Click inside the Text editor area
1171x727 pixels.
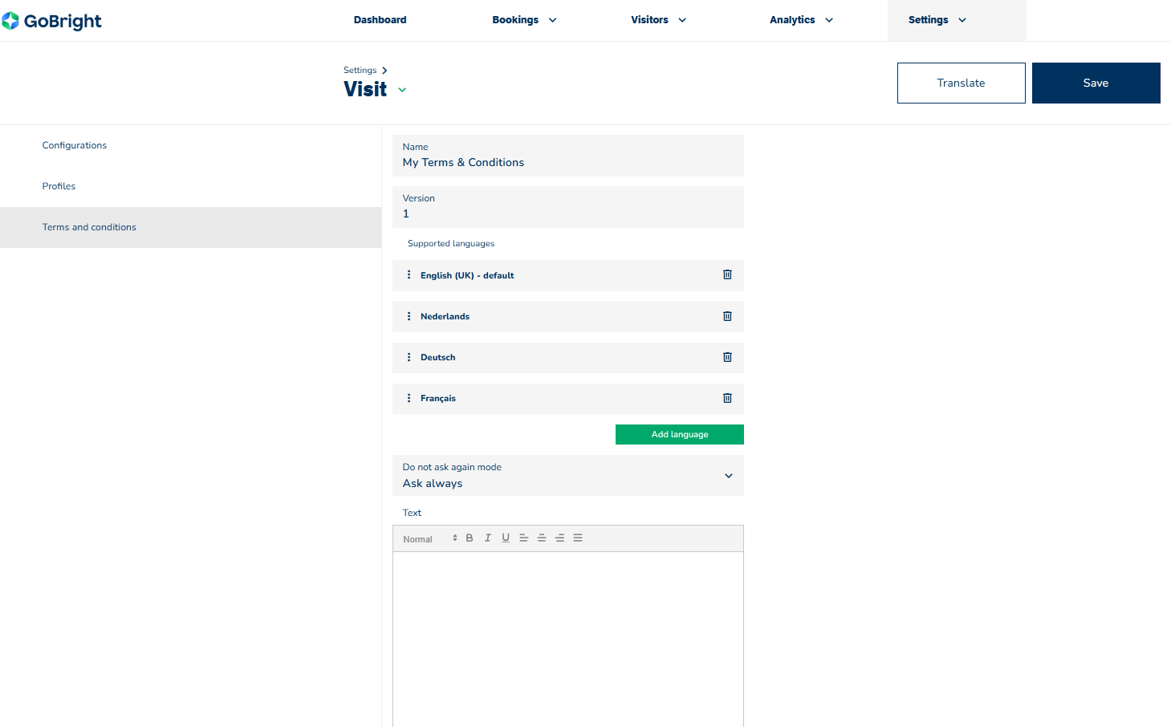(568, 639)
